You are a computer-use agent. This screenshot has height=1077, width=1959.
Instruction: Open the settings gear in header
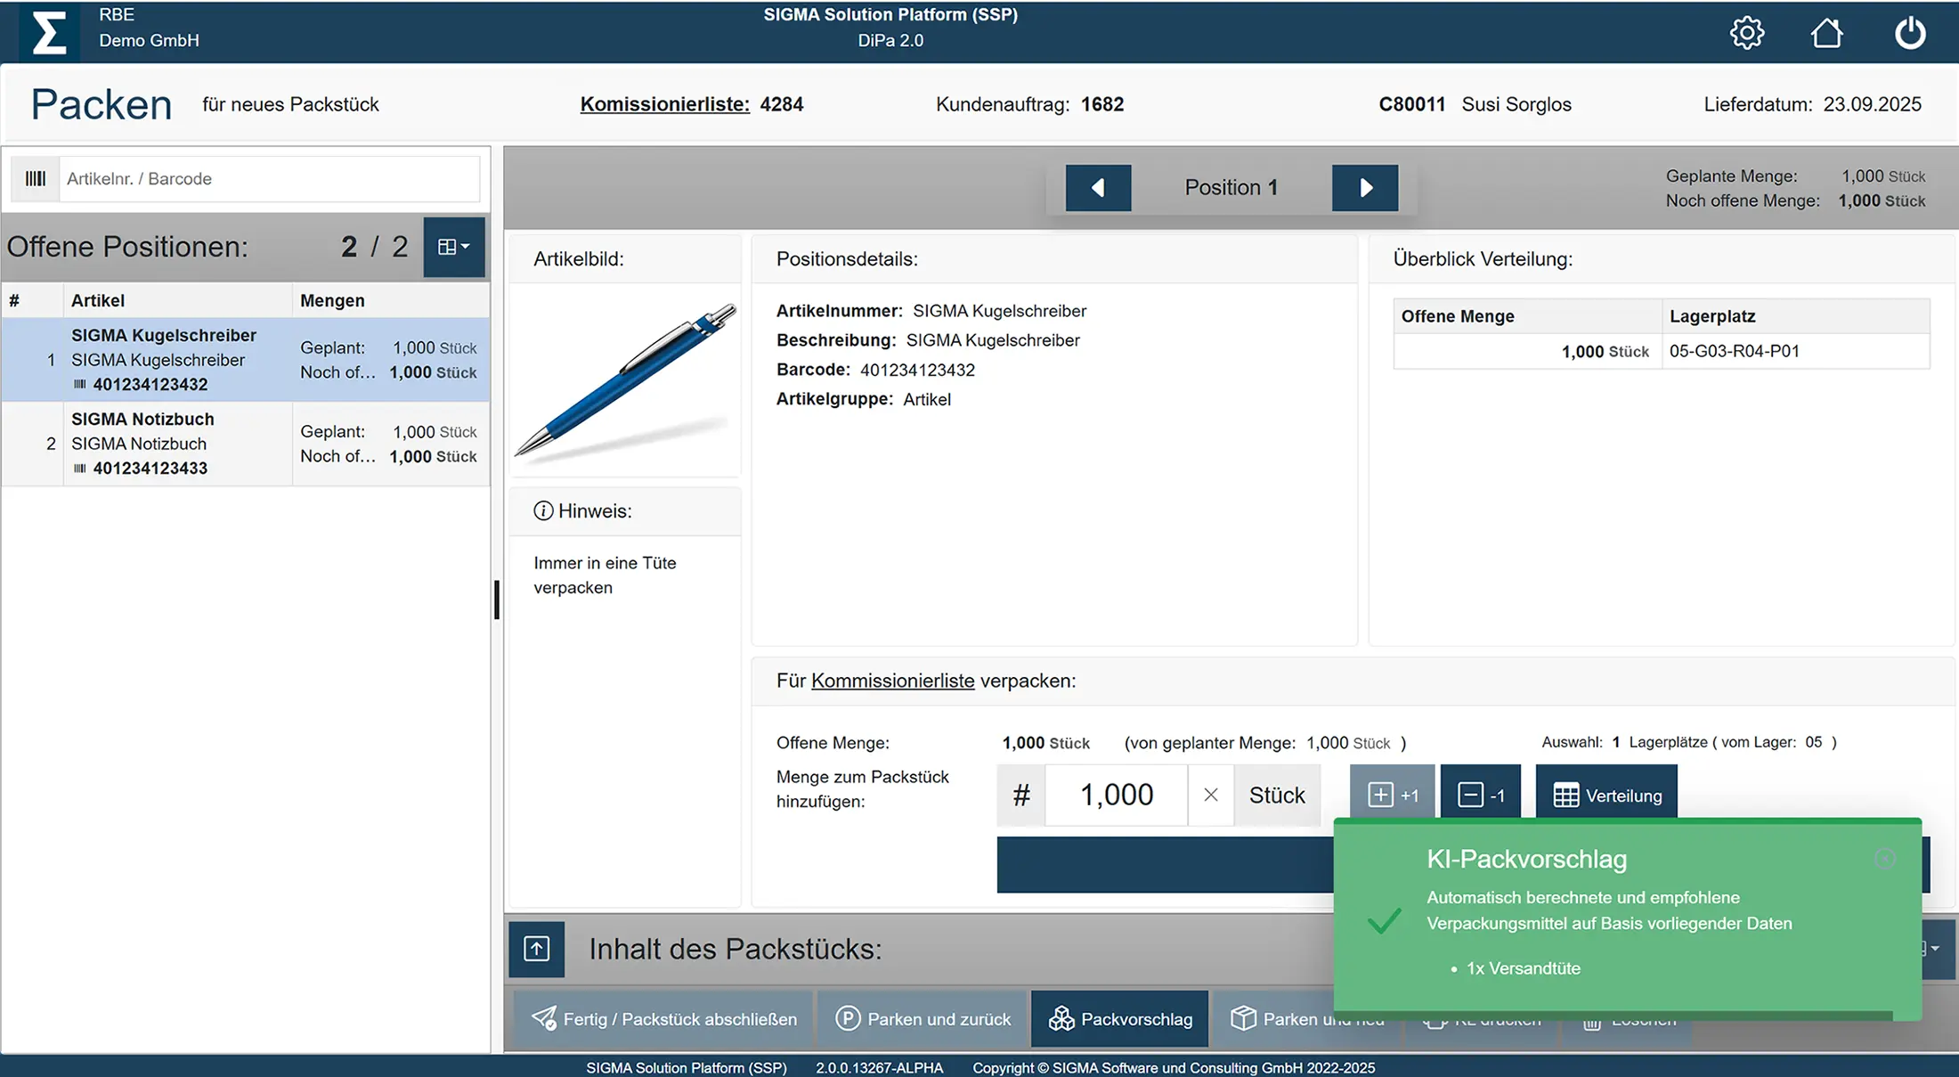(1746, 33)
